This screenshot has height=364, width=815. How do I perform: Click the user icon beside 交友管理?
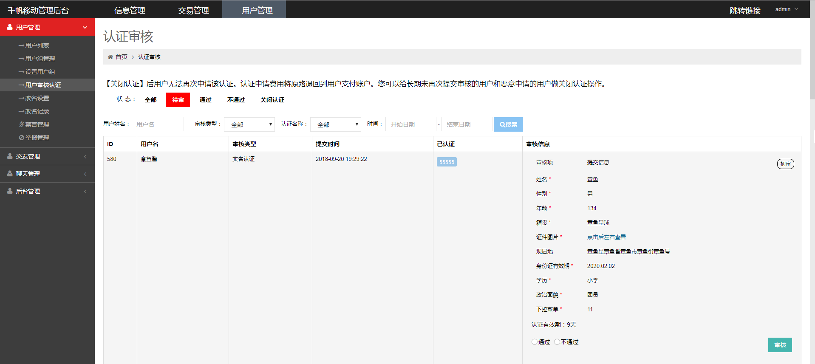click(10, 156)
